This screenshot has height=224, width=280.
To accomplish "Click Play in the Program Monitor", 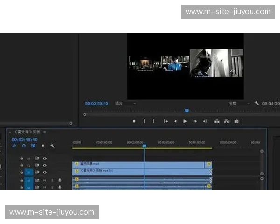I will pyautogui.click(x=185, y=121).
